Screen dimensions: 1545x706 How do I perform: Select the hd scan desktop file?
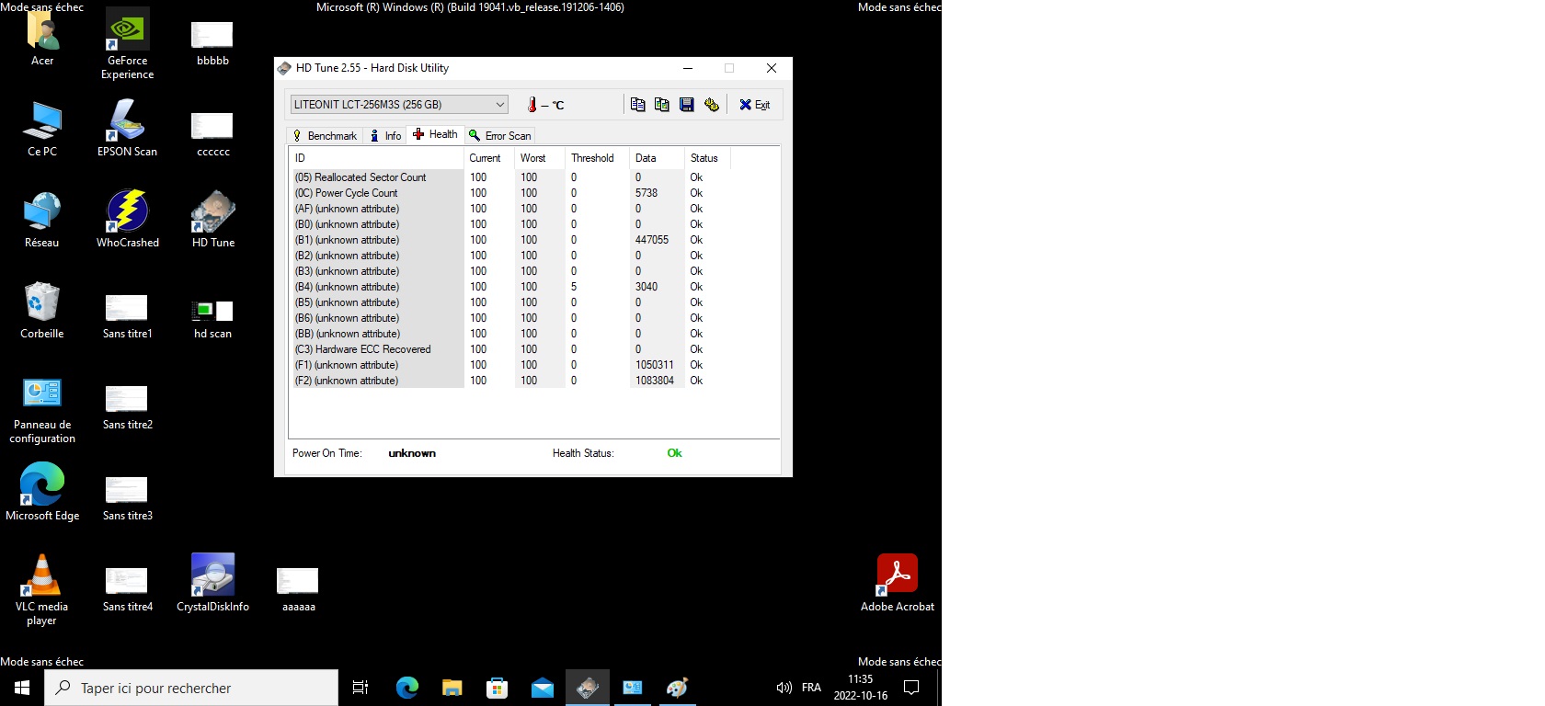click(x=212, y=319)
